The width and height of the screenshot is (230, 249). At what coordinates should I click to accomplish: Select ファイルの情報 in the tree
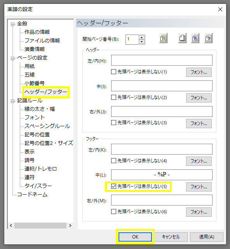pos(42,41)
